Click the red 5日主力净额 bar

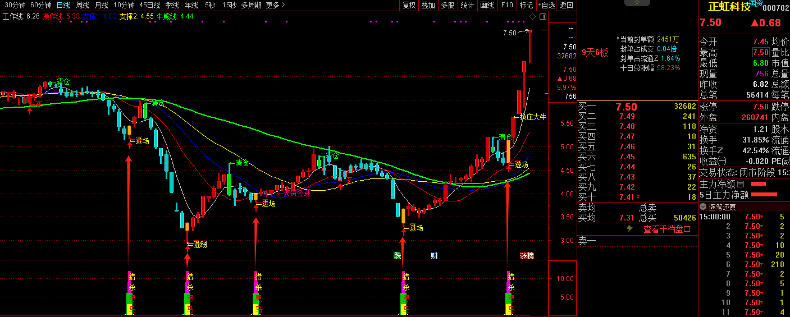pyautogui.click(x=764, y=195)
